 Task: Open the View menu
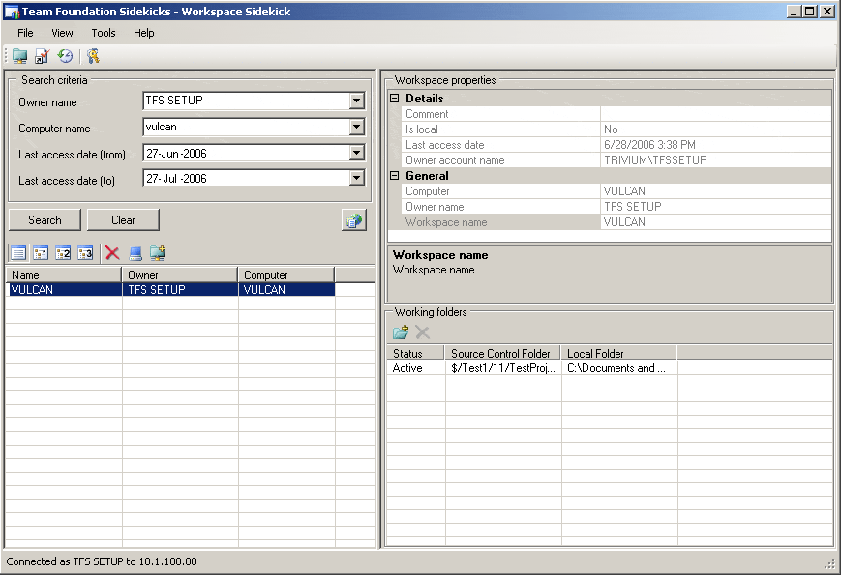point(62,33)
